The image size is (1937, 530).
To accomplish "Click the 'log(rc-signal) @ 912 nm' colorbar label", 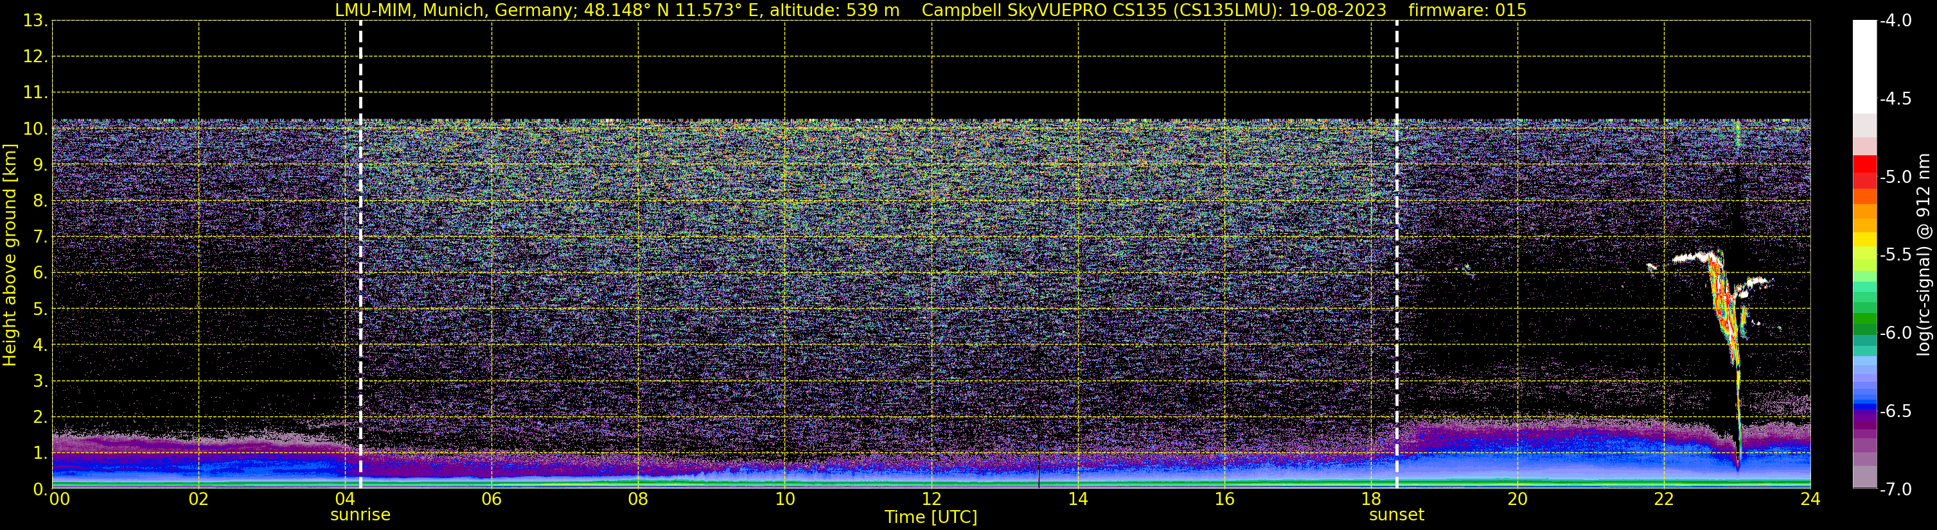I will tap(1924, 255).
